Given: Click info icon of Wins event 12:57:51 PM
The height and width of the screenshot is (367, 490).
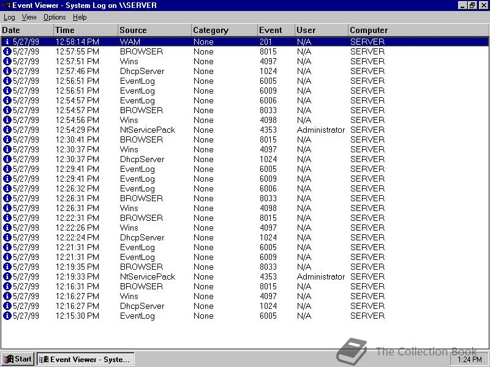Looking at the screenshot, I should pos(7,61).
